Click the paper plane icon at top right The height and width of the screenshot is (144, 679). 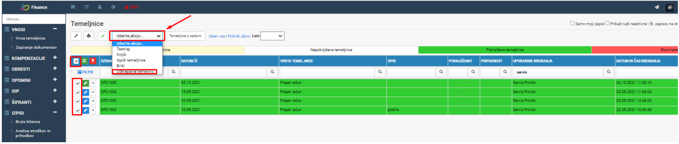657,7
